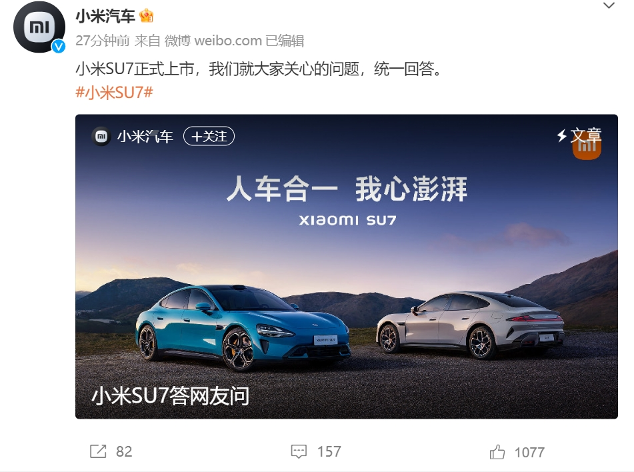Click the 小米汽车 author name inside card
This screenshot has height=472, width=634.
[x=145, y=137]
